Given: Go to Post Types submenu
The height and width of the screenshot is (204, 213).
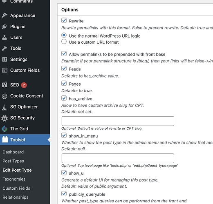Looking at the screenshot, I should tap(13, 161).
